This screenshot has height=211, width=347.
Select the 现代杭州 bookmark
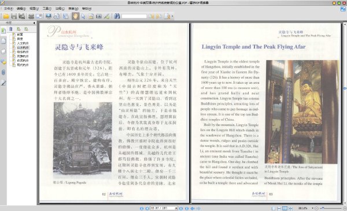click(x=23, y=65)
